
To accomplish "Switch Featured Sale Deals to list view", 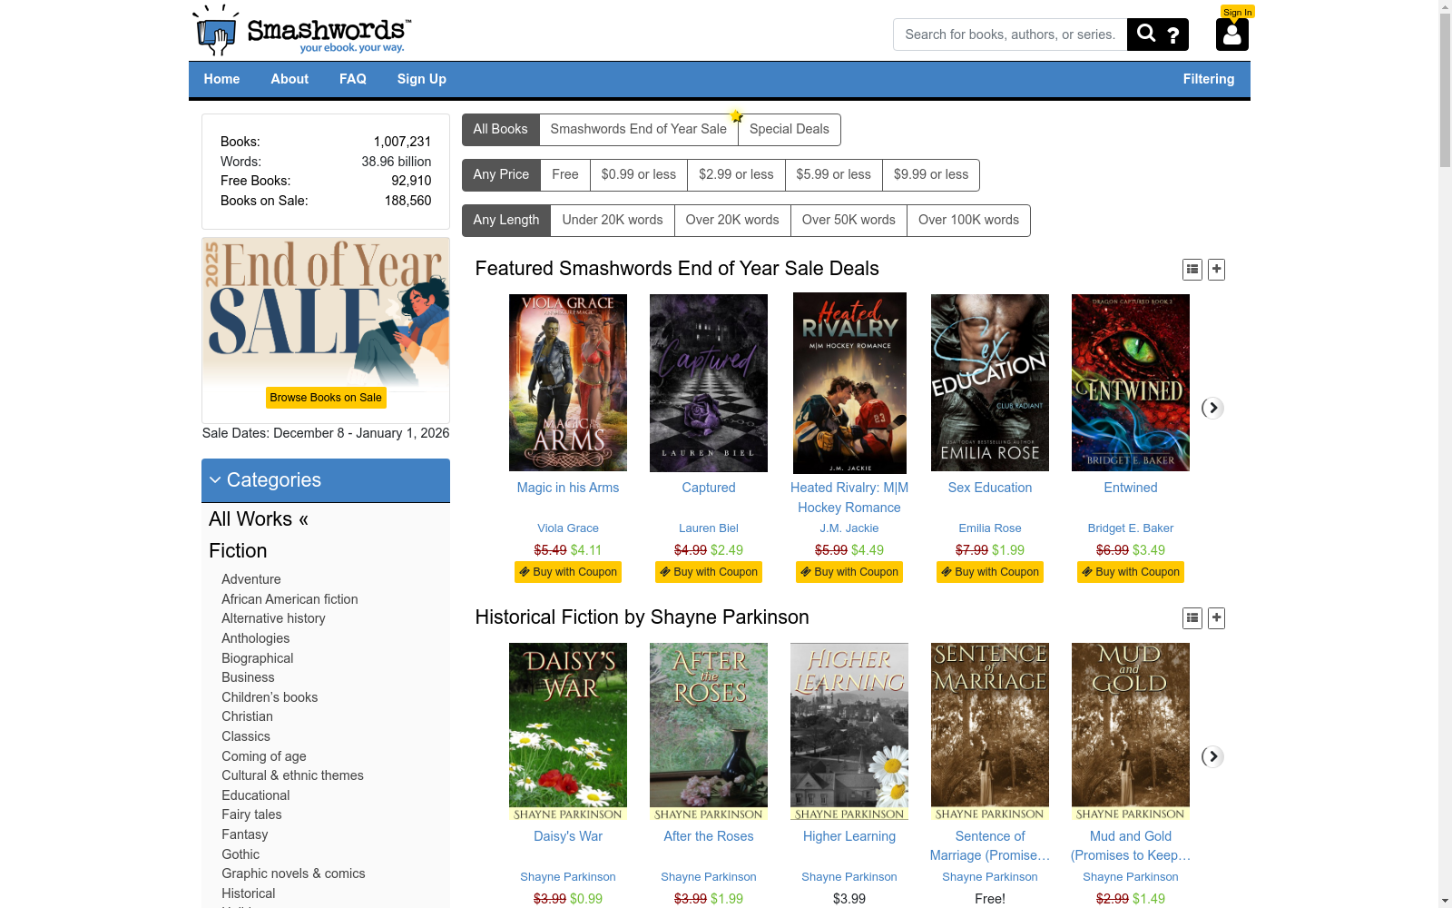I will click(1192, 270).
